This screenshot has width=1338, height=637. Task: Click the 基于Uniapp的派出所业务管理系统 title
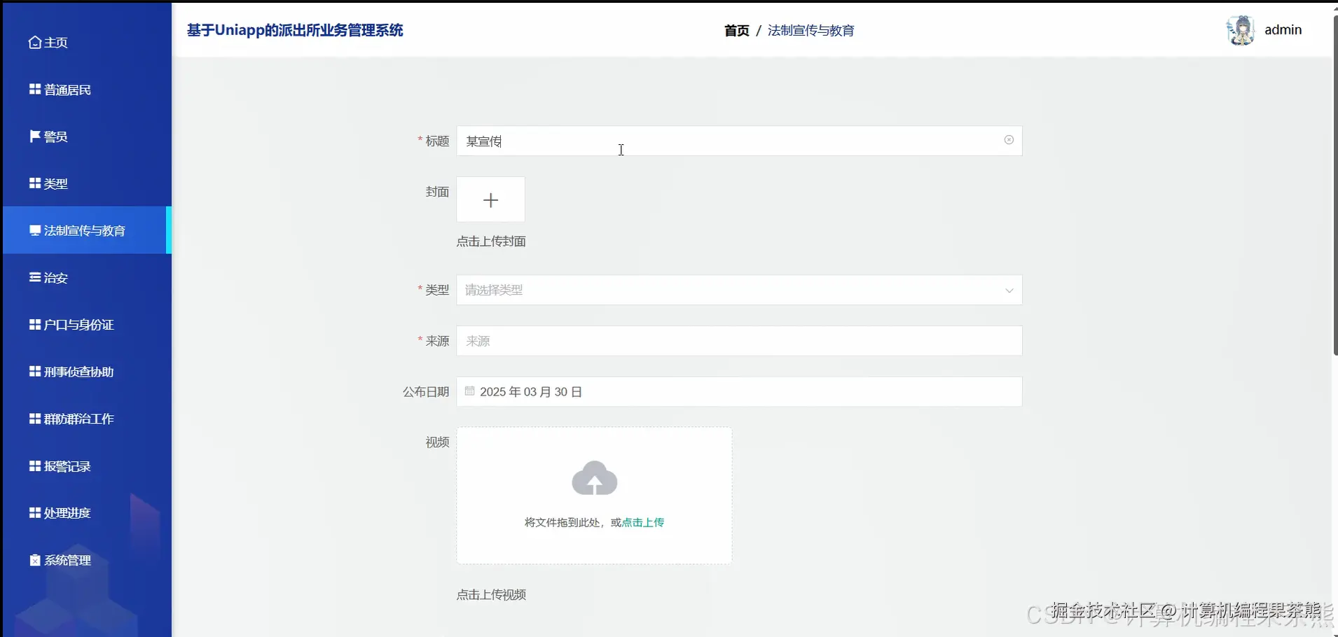(295, 30)
